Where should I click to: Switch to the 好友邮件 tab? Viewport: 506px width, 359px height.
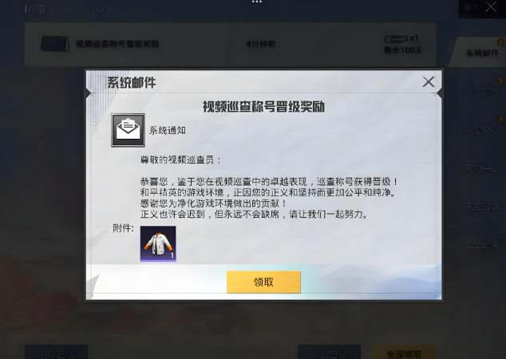[x=482, y=92]
